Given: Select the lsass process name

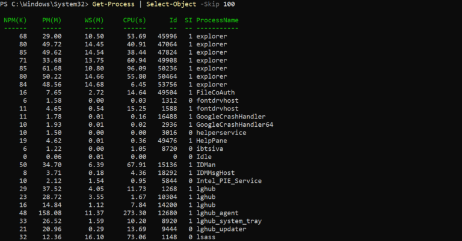Looking at the screenshot, I should (206, 237).
